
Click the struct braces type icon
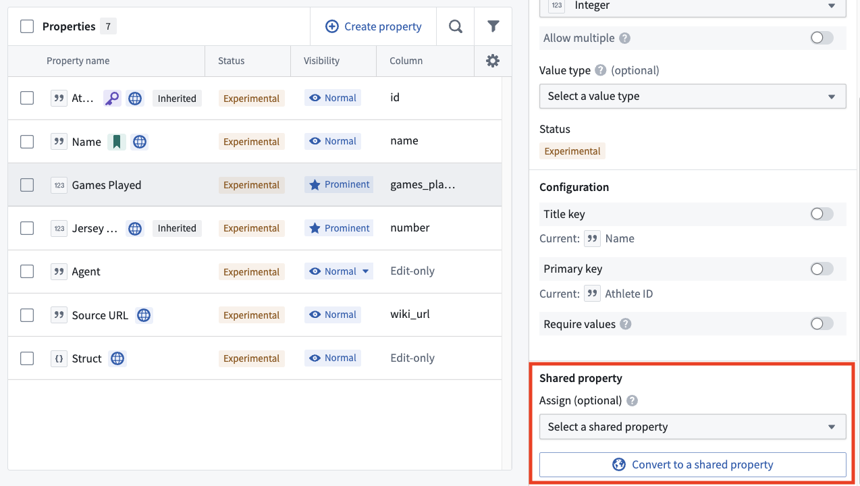point(59,358)
